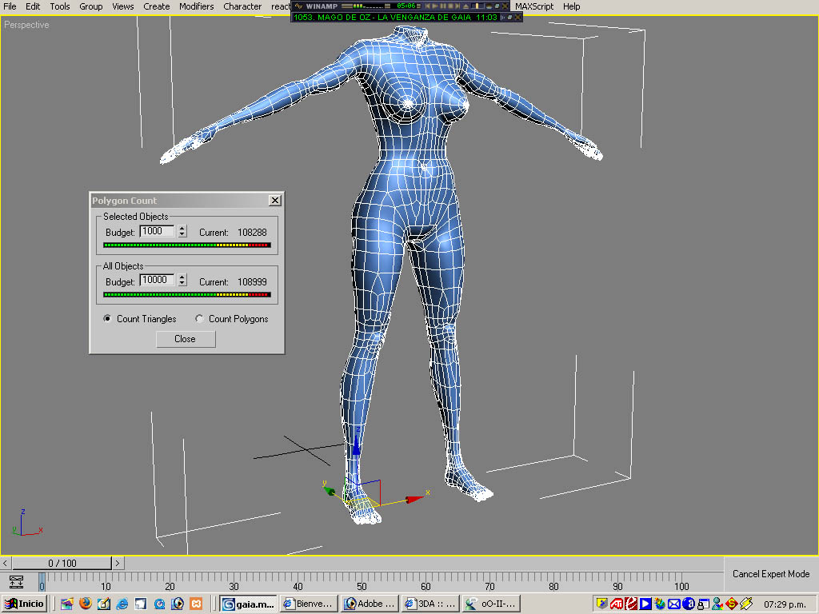Click the orange quick launch icon
This screenshot has height=614, width=819.
tap(196, 604)
